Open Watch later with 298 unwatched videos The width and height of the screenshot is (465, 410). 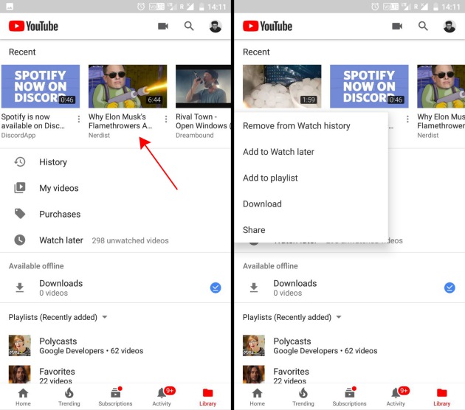(x=115, y=240)
